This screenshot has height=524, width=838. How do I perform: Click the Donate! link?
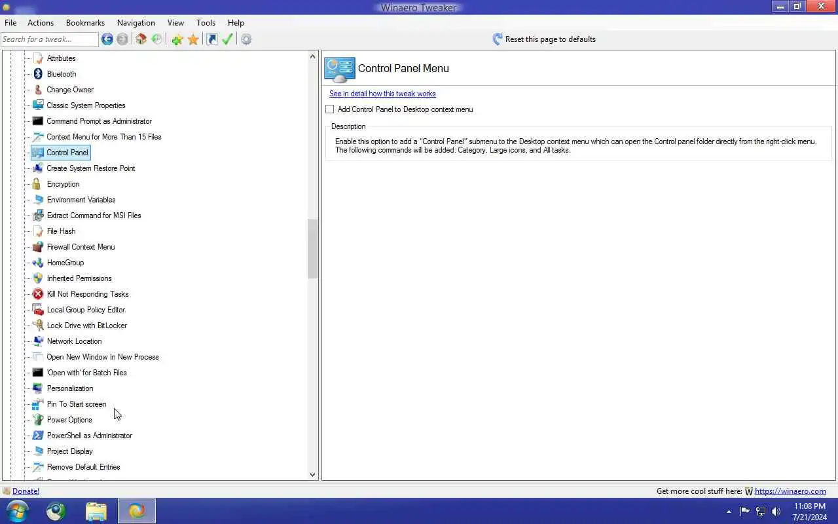(x=26, y=491)
